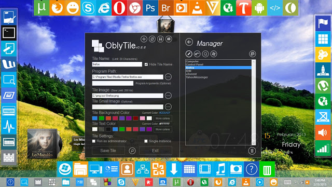Pick the blue Tile Text Color swatch
This screenshot has height=187, width=332.
pos(115,129)
